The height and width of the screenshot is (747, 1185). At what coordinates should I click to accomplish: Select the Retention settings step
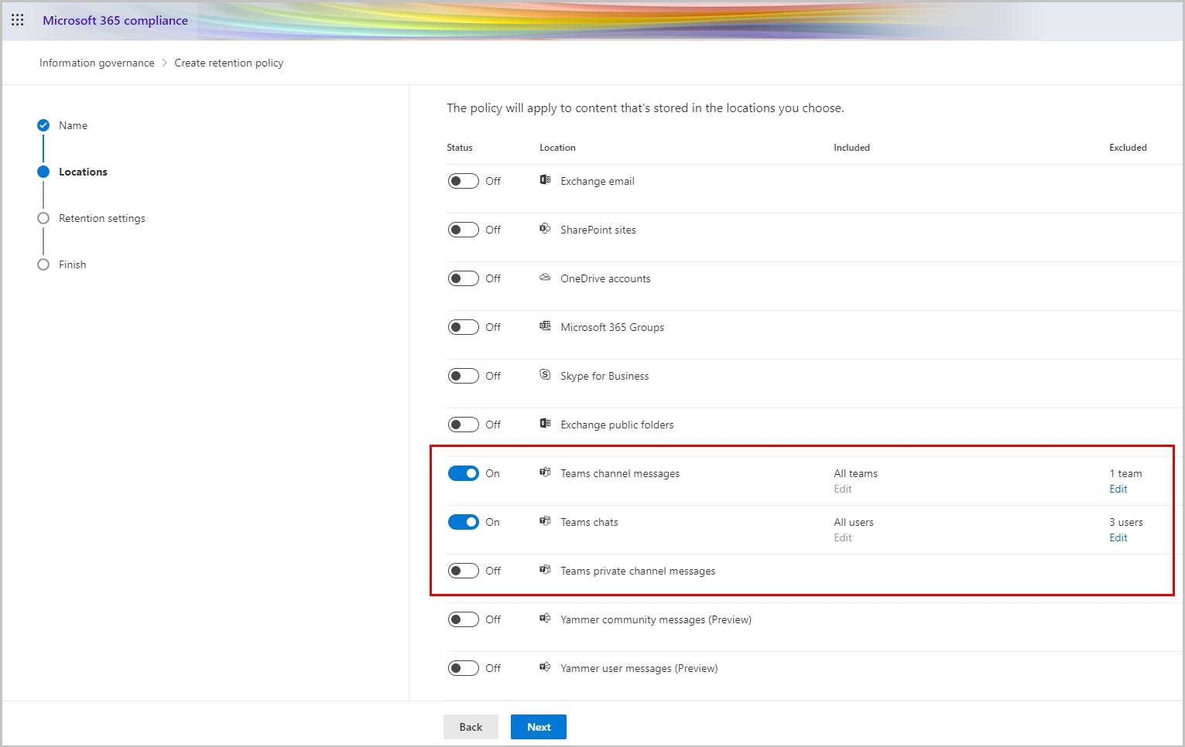tap(101, 218)
